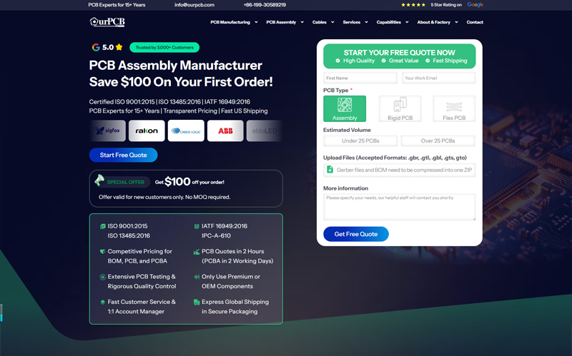The width and height of the screenshot is (572, 356).
Task: Click the Cirrus Logic client logo
Action: [x=186, y=131]
